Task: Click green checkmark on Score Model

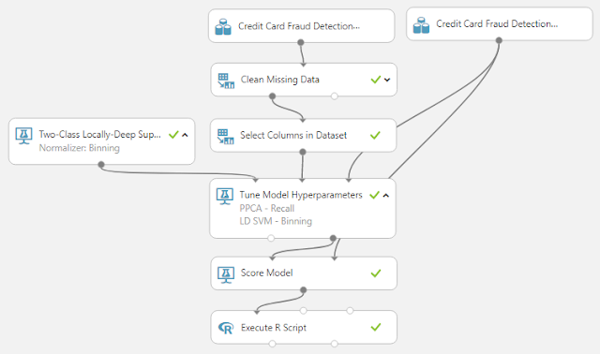Action: click(376, 273)
